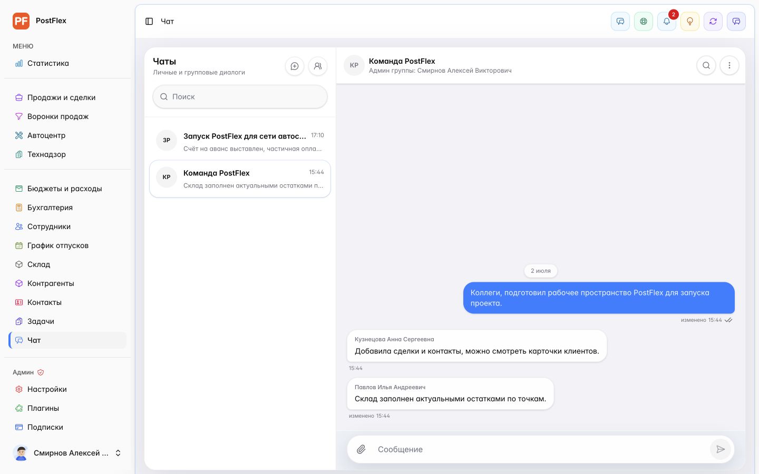Click the funnel icon next to Воронки продаж
Screen dimensions: 759x474
pyautogui.click(x=19, y=116)
